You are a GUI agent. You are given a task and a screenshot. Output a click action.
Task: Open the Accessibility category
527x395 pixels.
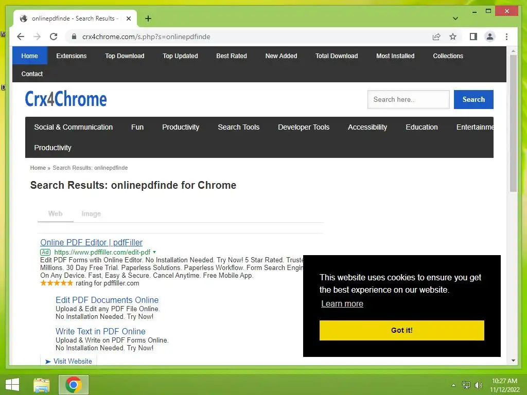pyautogui.click(x=367, y=127)
